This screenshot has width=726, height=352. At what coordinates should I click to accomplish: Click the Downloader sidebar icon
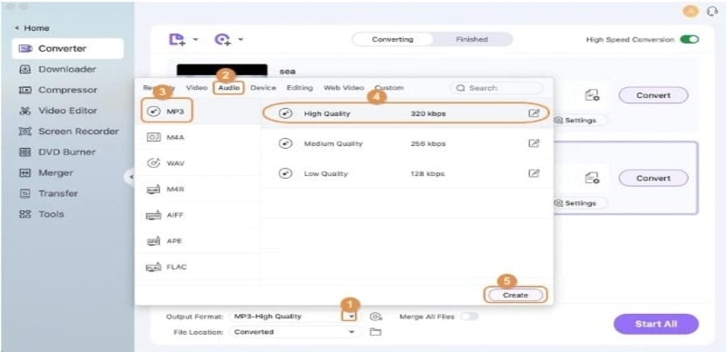coord(25,70)
